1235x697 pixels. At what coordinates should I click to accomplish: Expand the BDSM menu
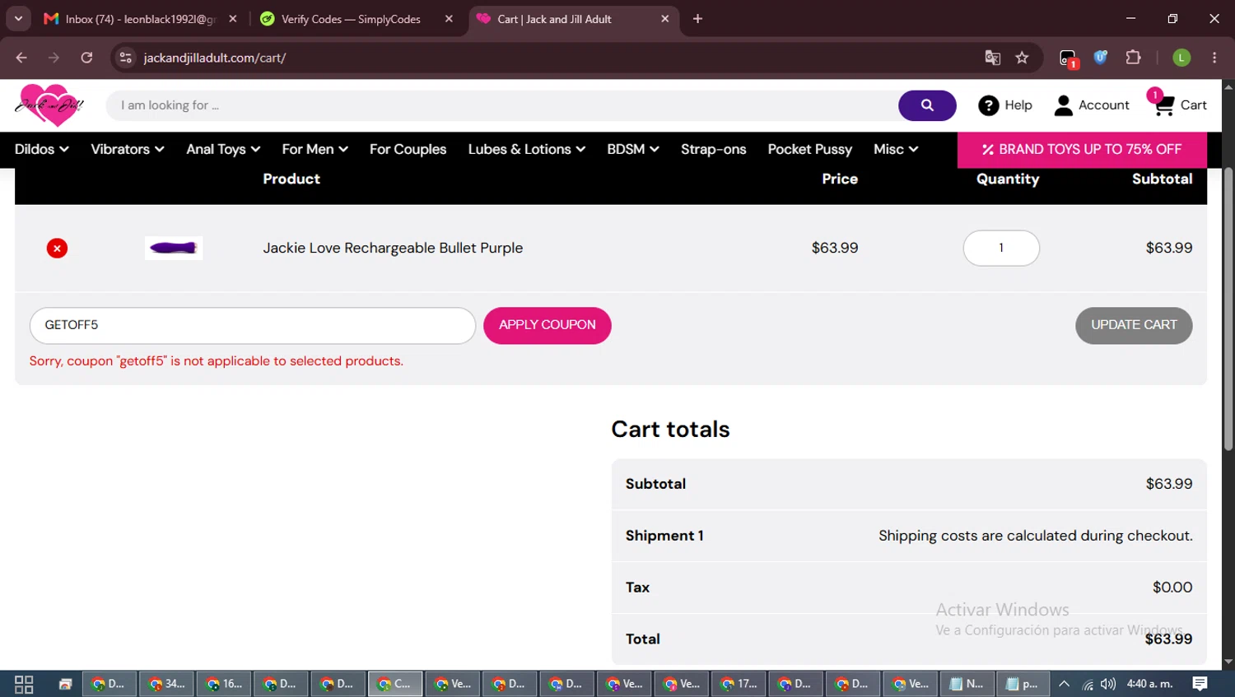click(633, 150)
